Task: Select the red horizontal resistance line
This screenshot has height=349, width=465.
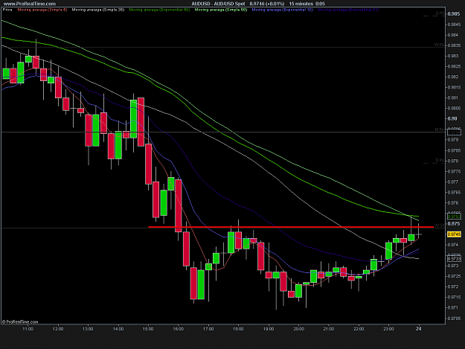Action: pyautogui.click(x=291, y=227)
